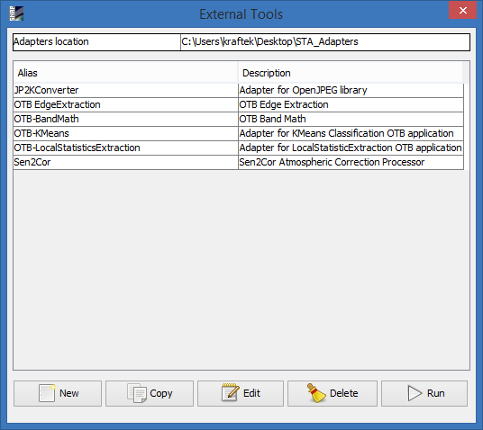
Task: Close the External Tools dialog
Action: click(x=462, y=11)
